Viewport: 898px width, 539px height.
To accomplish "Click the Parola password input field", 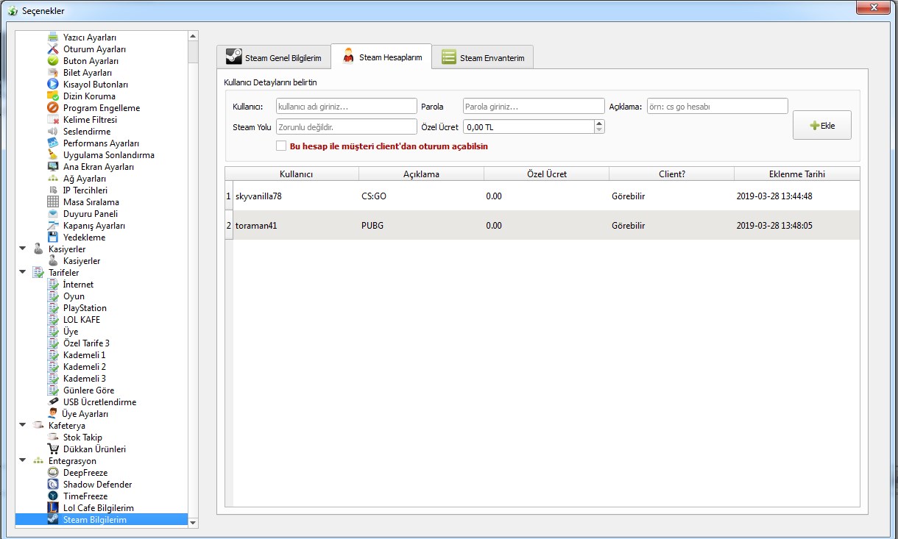I will tap(534, 107).
